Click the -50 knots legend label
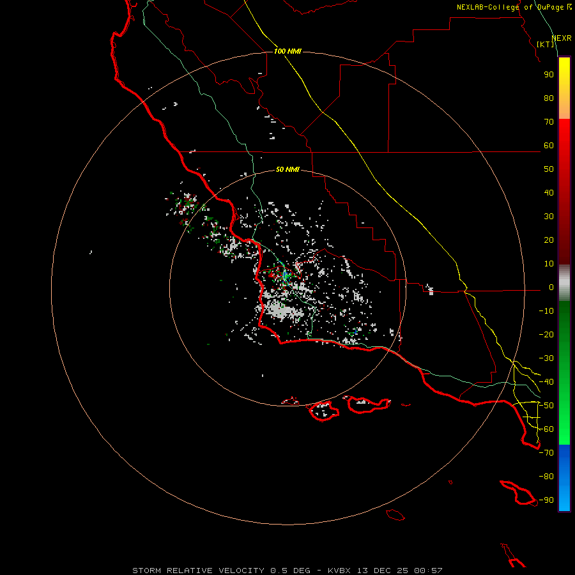This screenshot has height=575, width=575. tap(546, 406)
